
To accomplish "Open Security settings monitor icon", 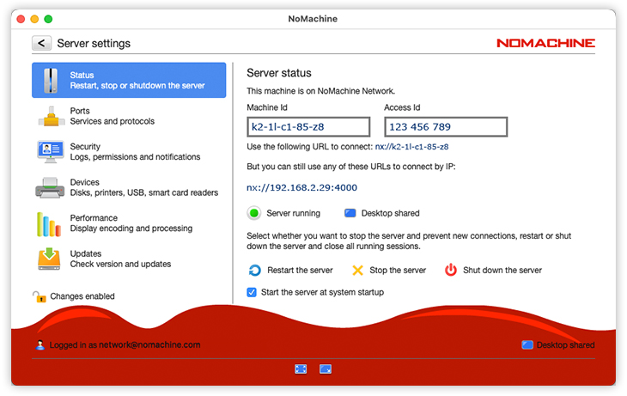I will (51, 152).
